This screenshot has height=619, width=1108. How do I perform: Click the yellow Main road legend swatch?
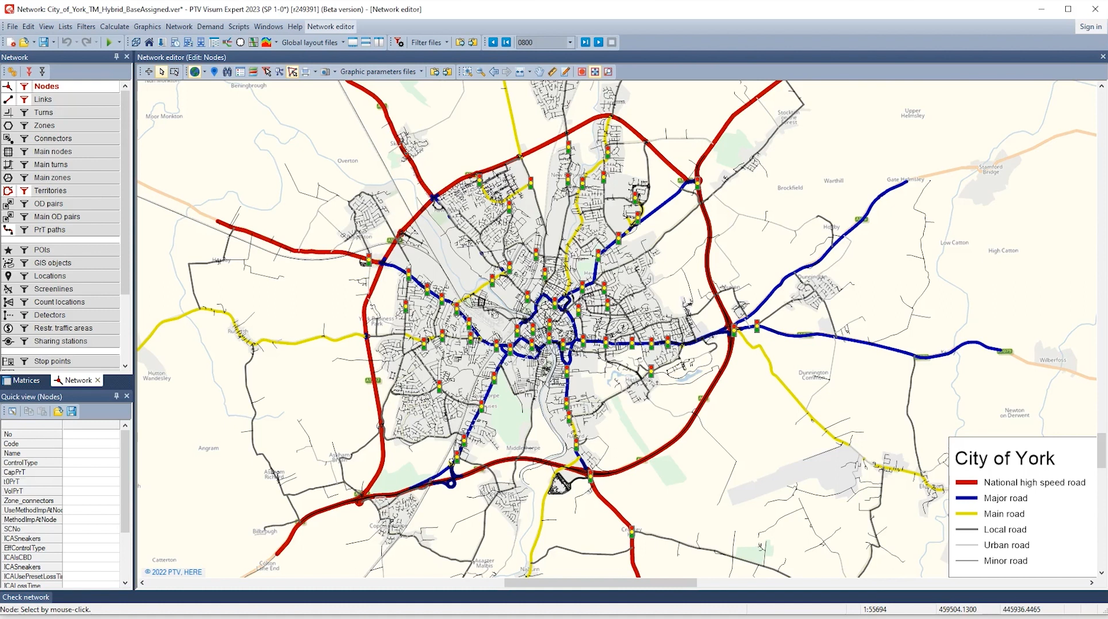tap(966, 514)
